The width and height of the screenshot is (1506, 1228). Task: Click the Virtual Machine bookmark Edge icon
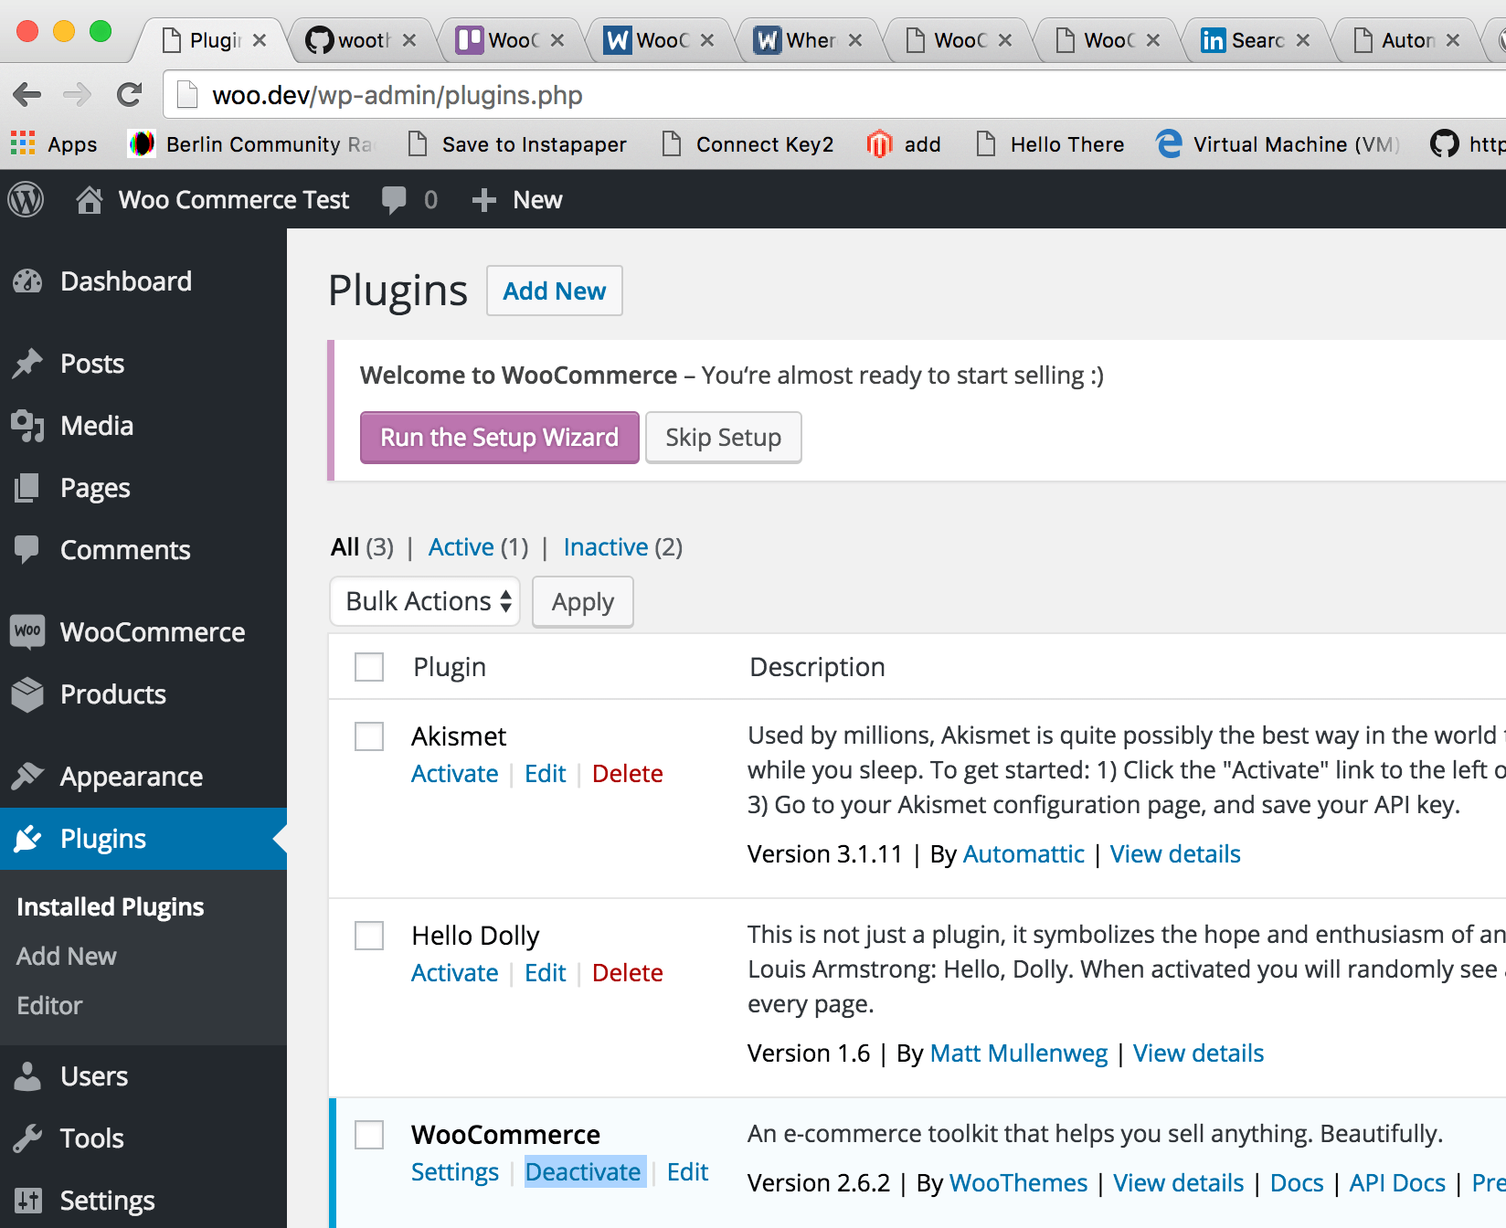pos(1169,143)
